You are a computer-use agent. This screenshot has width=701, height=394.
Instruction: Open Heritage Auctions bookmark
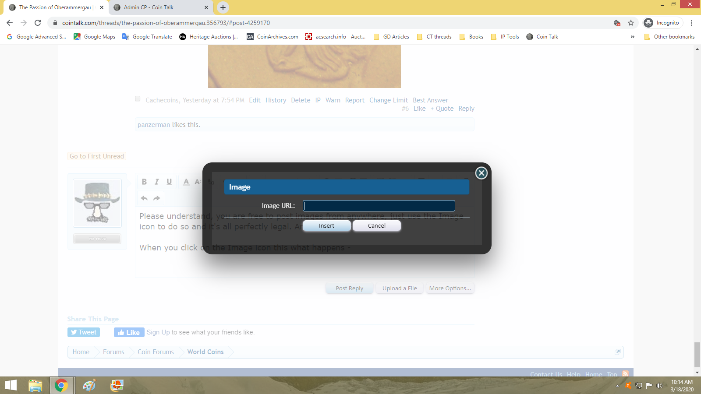[x=209, y=37]
